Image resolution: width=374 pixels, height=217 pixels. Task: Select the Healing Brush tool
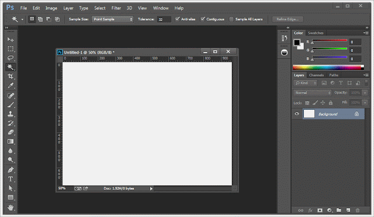pos(11,96)
